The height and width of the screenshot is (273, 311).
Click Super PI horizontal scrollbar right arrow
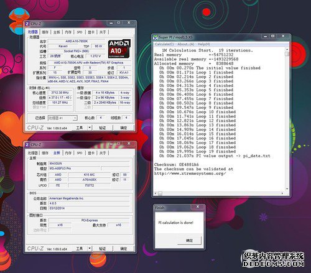coord(282,193)
